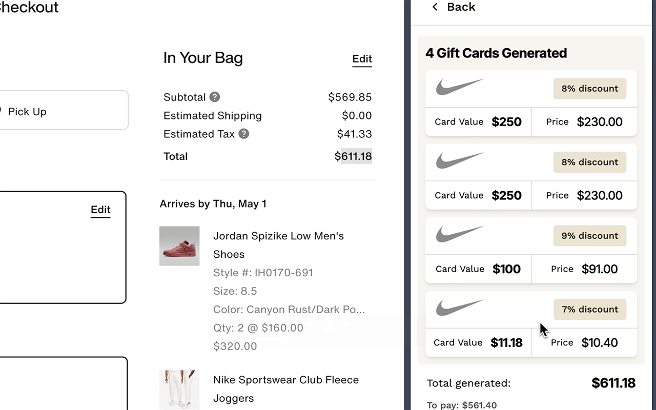Image resolution: width=656 pixels, height=410 pixels.
Task: Click the Back chevron arrow icon
Action: [x=435, y=7]
